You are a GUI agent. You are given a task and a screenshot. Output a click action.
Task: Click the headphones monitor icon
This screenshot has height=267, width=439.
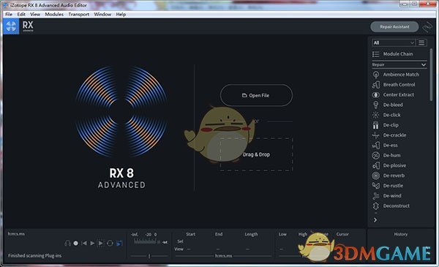coord(67,243)
